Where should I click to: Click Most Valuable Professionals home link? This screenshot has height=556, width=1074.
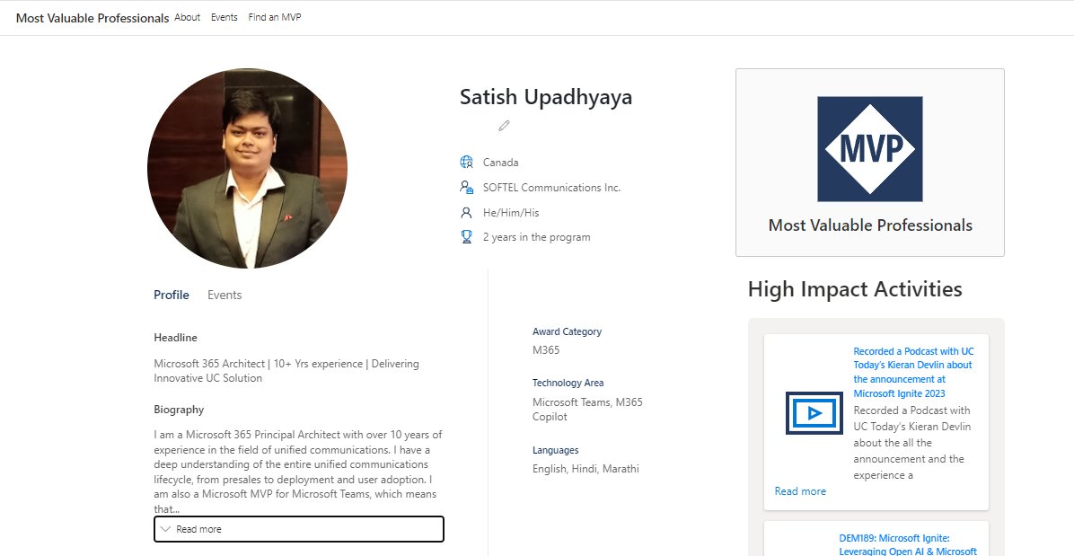[92, 17]
